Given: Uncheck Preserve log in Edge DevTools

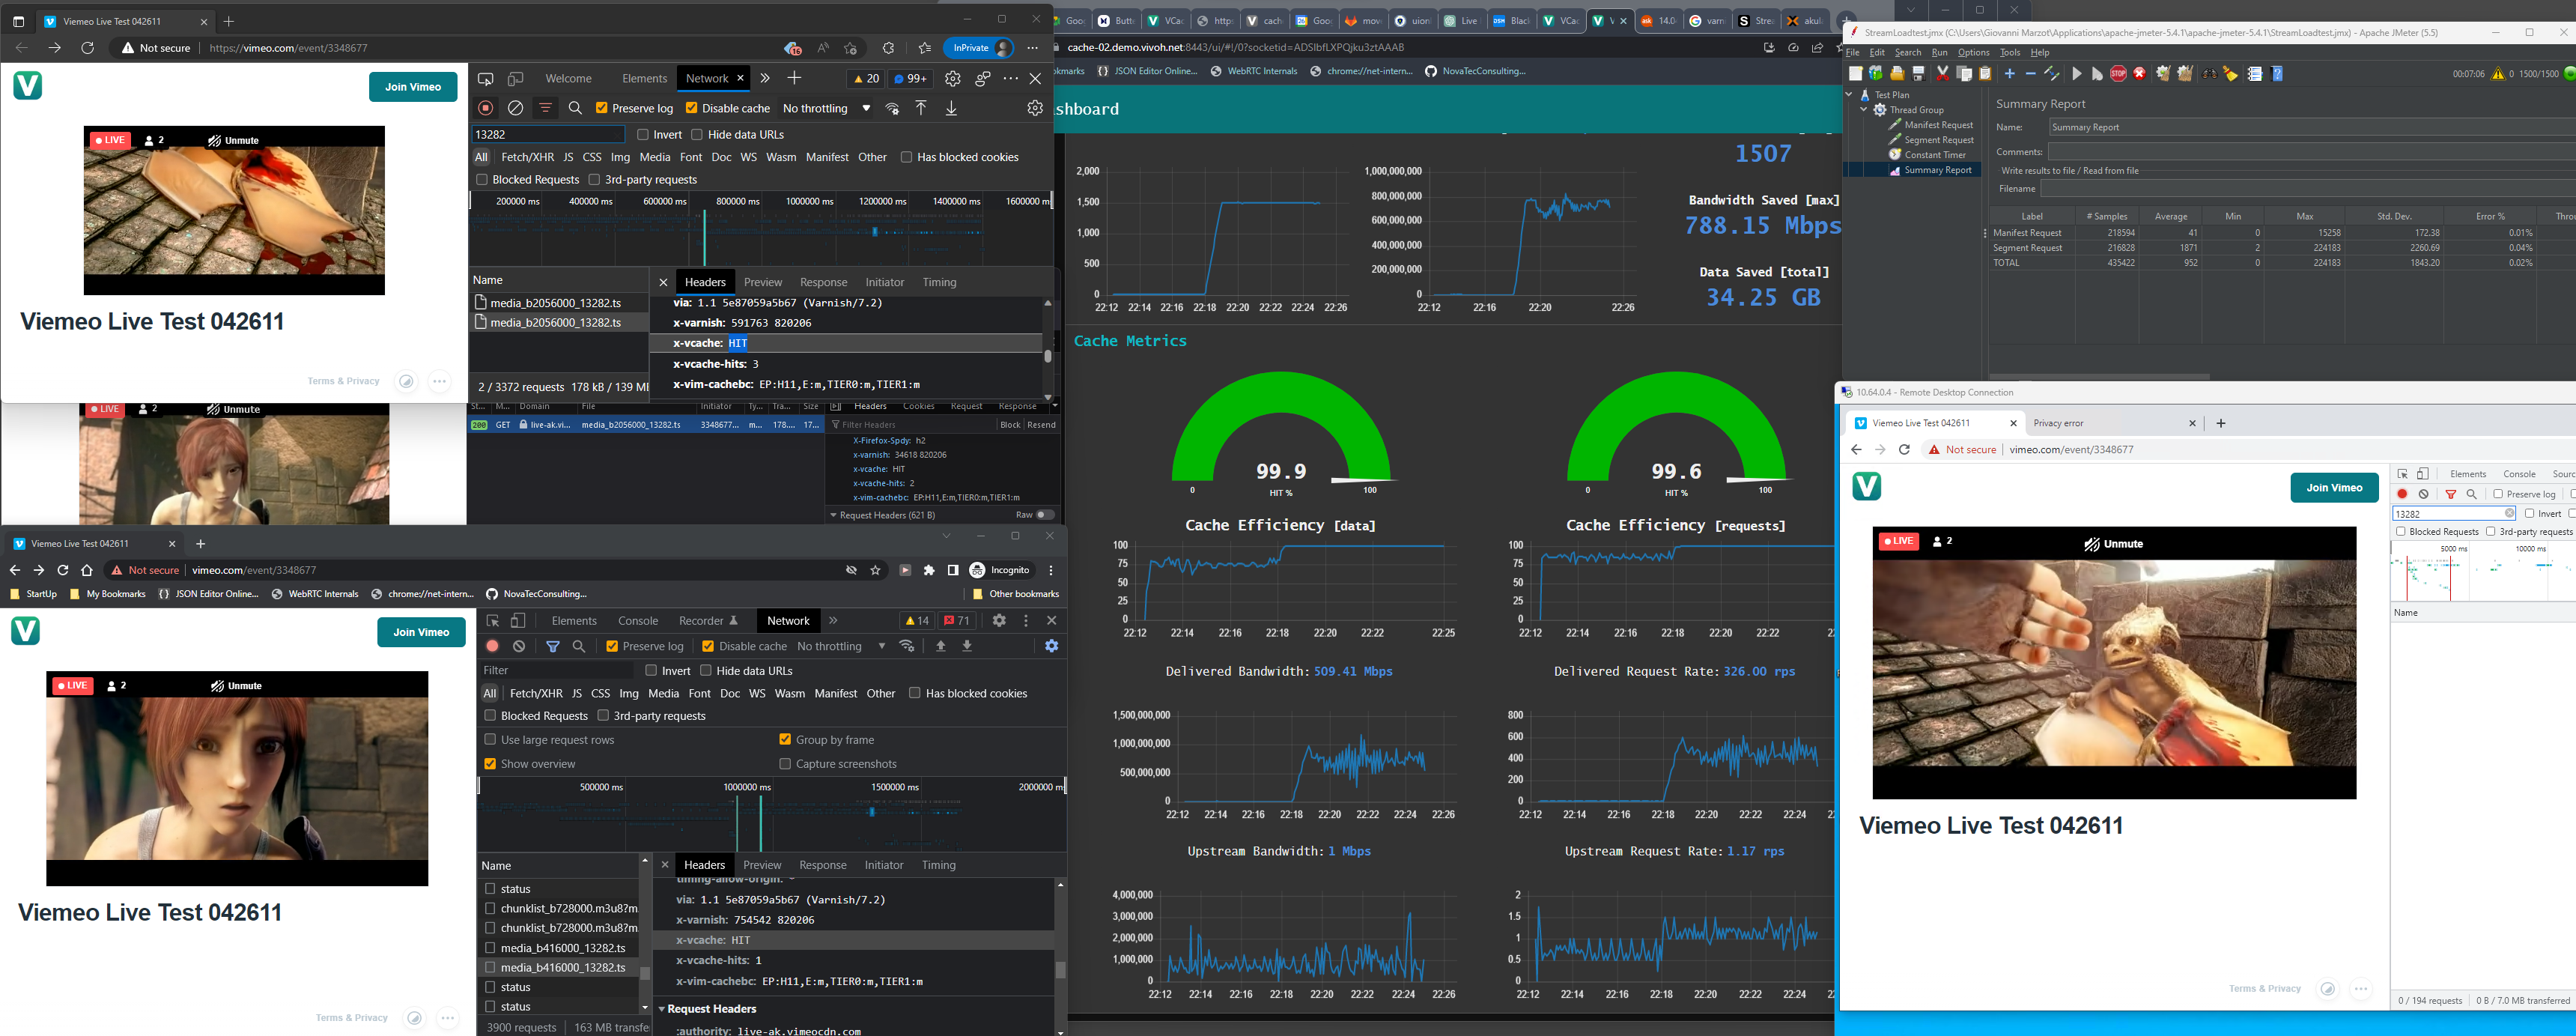Looking at the screenshot, I should click(x=602, y=108).
